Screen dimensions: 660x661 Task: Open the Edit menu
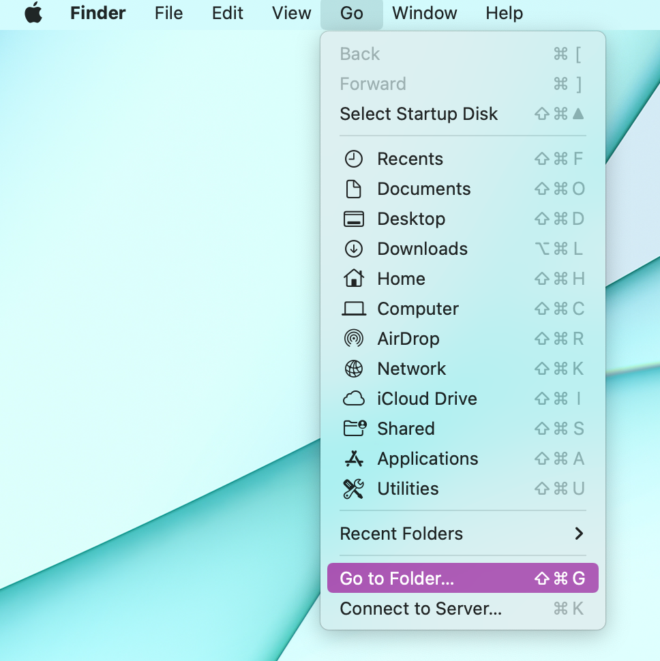coord(227,13)
